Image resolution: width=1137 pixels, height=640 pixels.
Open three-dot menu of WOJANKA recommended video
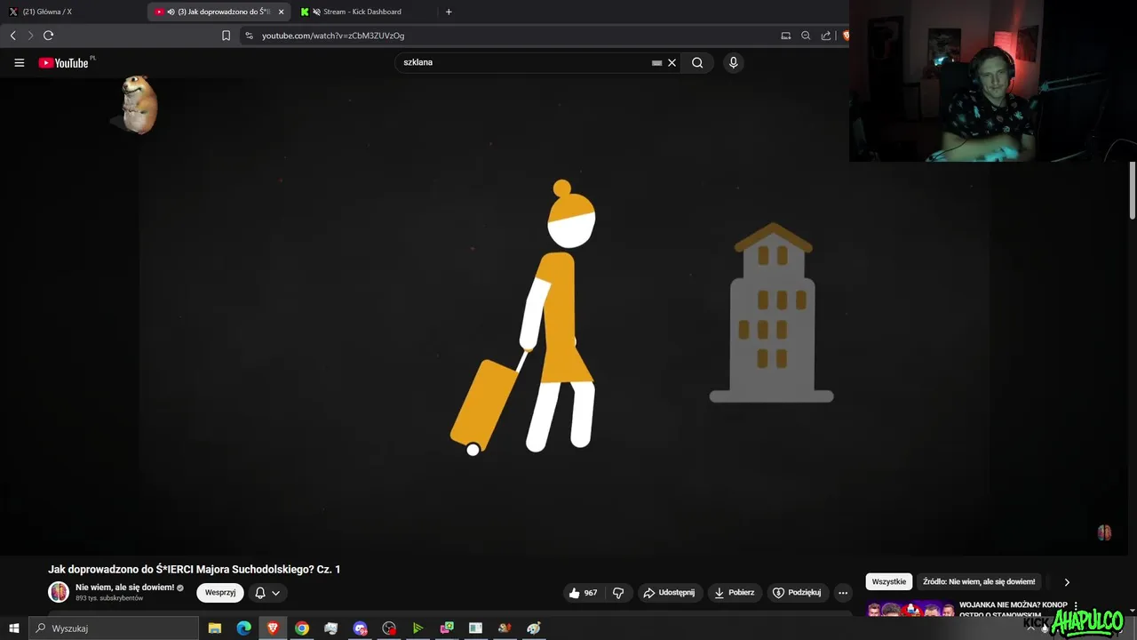(1076, 606)
